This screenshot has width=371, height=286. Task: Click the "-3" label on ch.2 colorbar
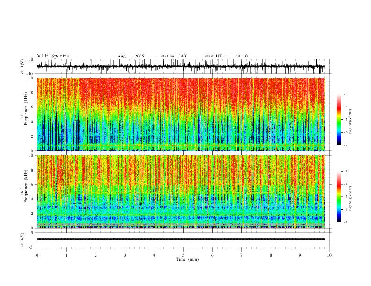pos(346,172)
